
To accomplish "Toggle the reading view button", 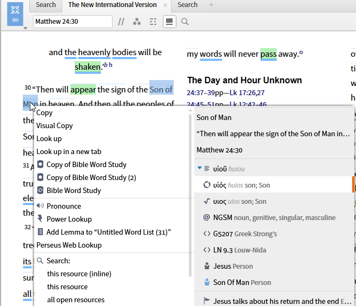I will (x=169, y=22).
